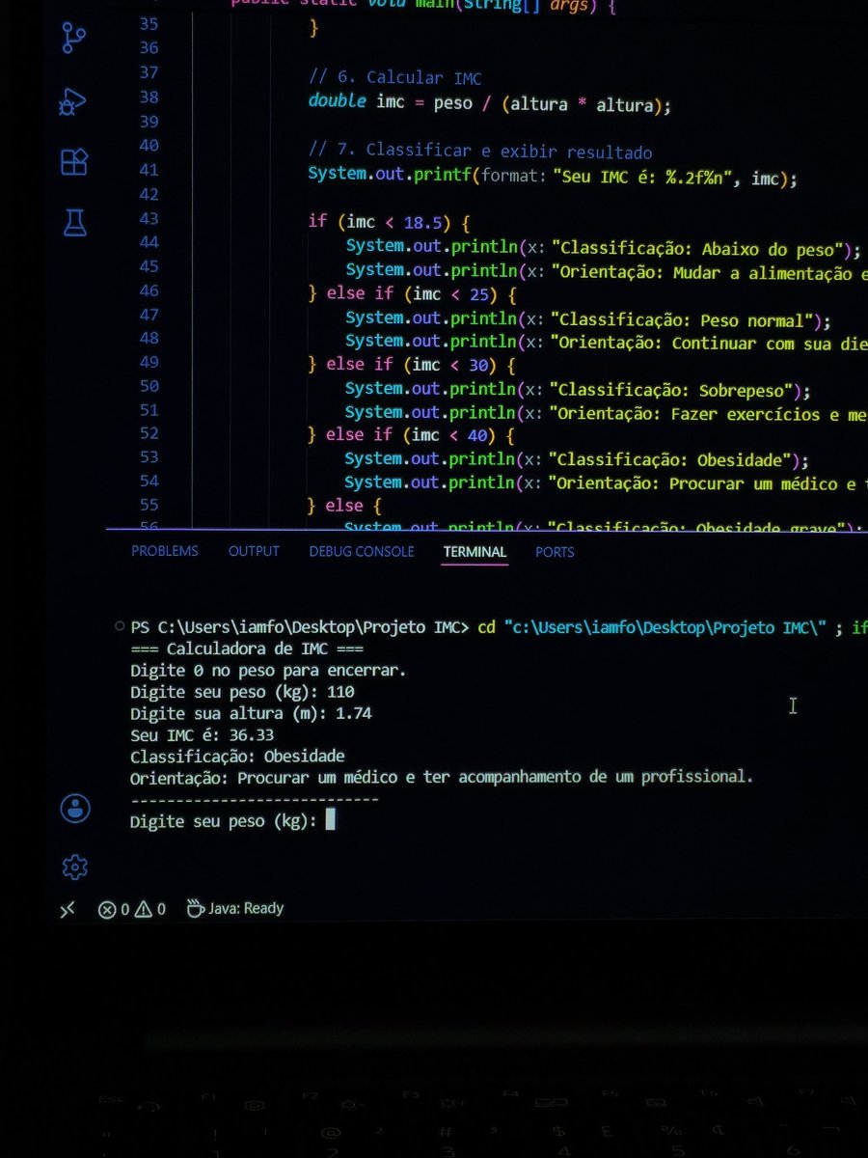This screenshot has width=868, height=1158.
Task: Open the Extensions view
Action: tap(74, 161)
